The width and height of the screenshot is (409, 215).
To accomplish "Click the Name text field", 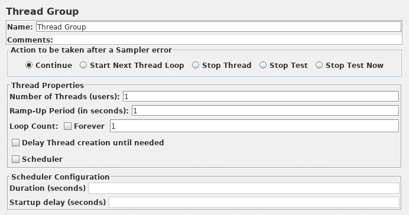I will (x=219, y=27).
